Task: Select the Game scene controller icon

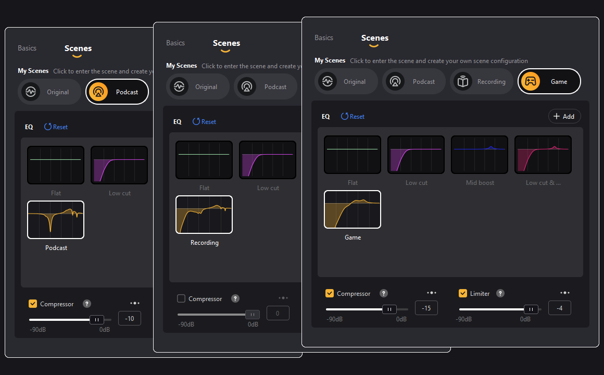Action: click(x=530, y=82)
